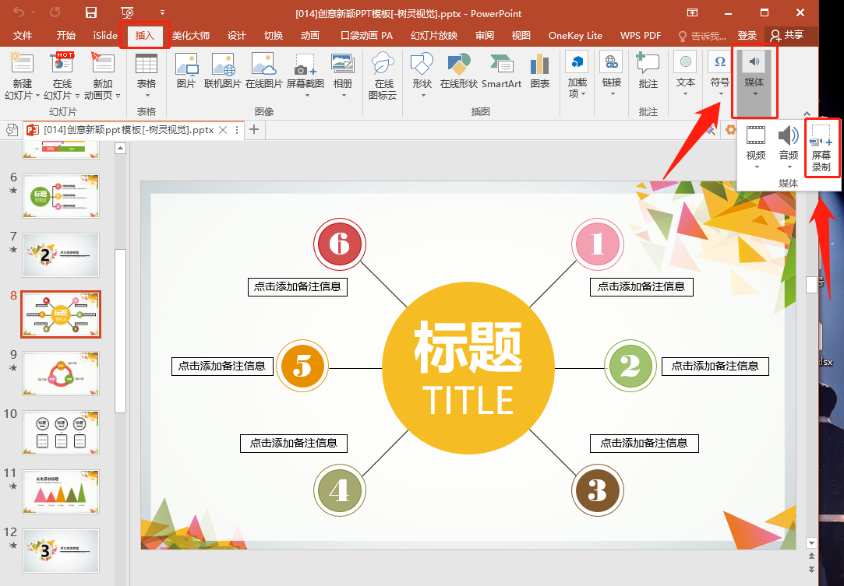This screenshot has width=844, height=586.
Task: Insert a chart with the 图表 icon
Action: coord(540,70)
